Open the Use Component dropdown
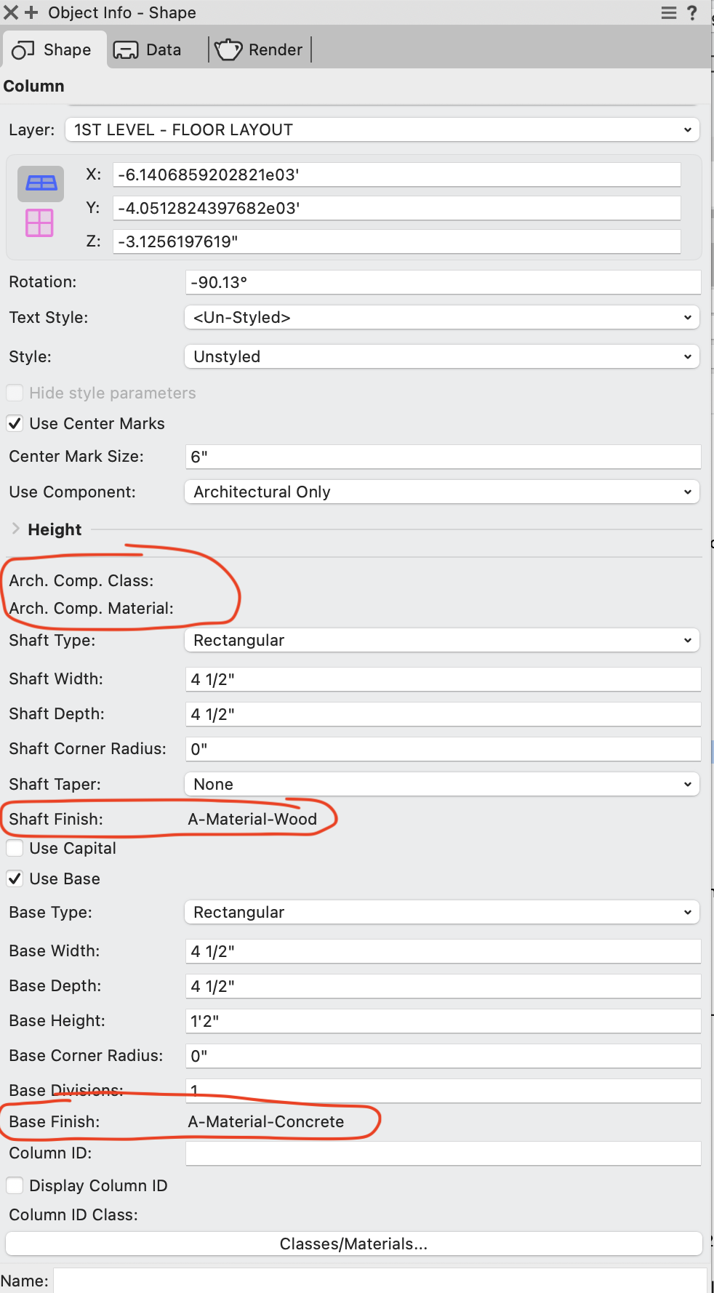Screen dimensions: 714x1293 (x=441, y=492)
